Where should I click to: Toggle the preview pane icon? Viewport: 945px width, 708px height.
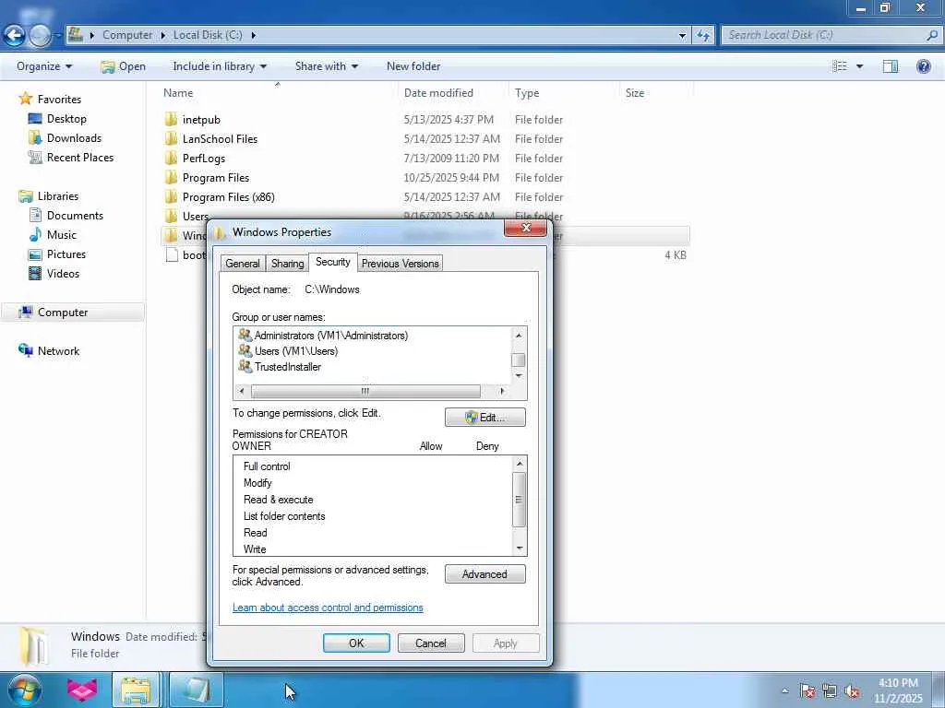[891, 66]
